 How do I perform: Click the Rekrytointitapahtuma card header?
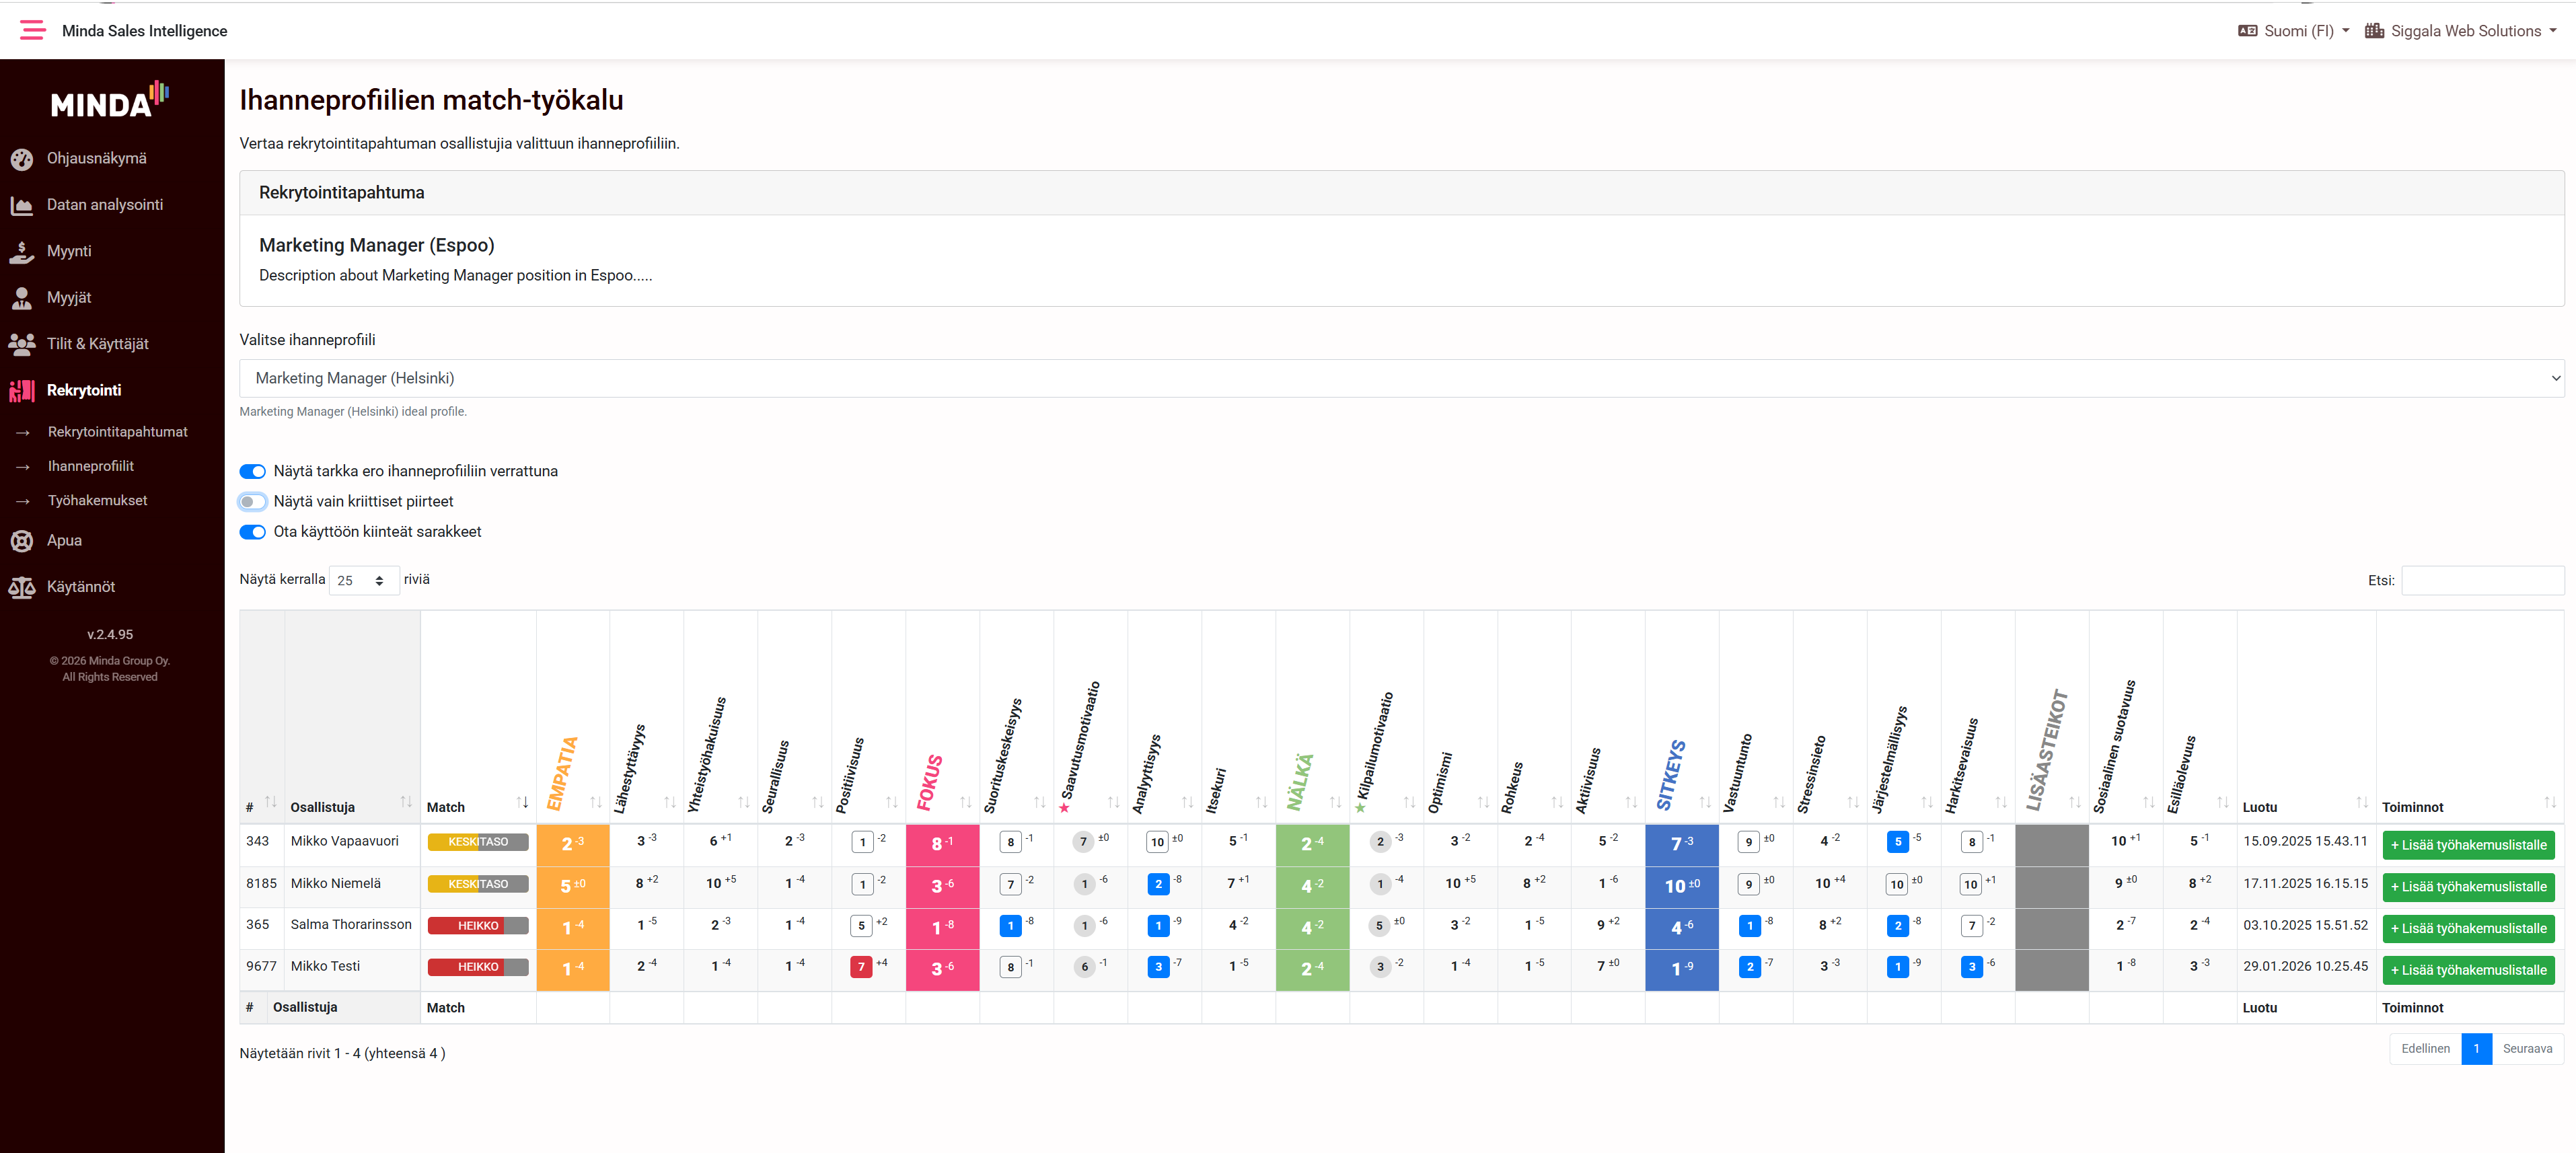click(x=1402, y=193)
